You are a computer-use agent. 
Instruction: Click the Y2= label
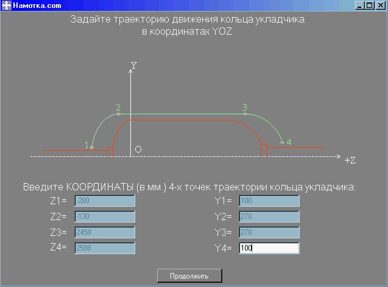coord(223,216)
